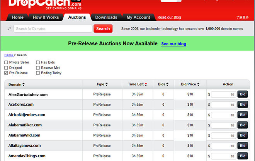
Task: Check the Ending Today filter
Action: (38, 73)
